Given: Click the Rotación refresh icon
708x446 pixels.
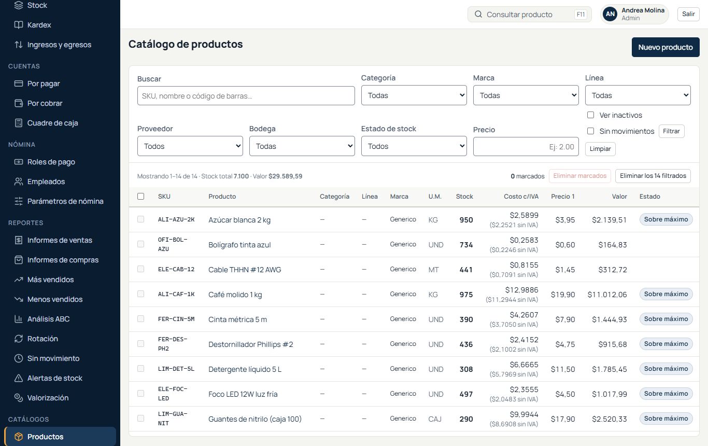Looking at the screenshot, I should pyautogui.click(x=19, y=339).
